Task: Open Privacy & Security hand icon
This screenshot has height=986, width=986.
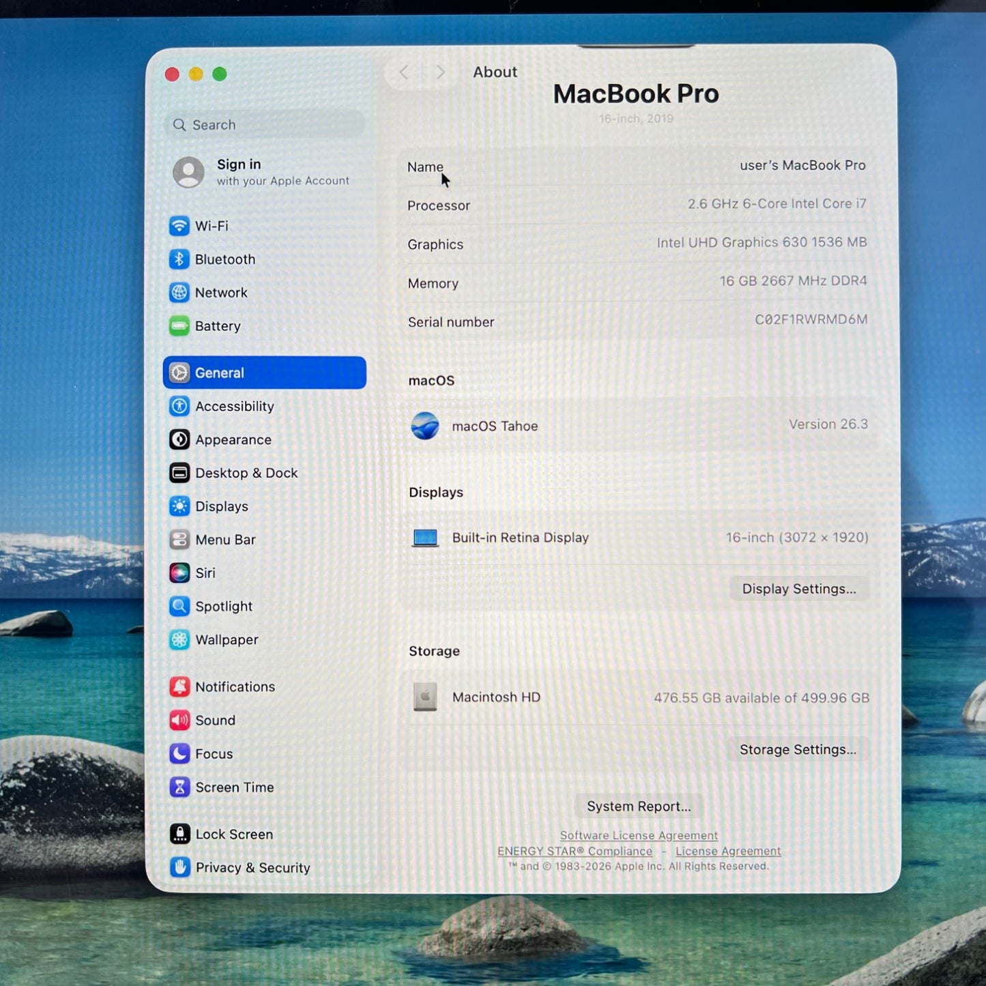Action: coord(179,867)
